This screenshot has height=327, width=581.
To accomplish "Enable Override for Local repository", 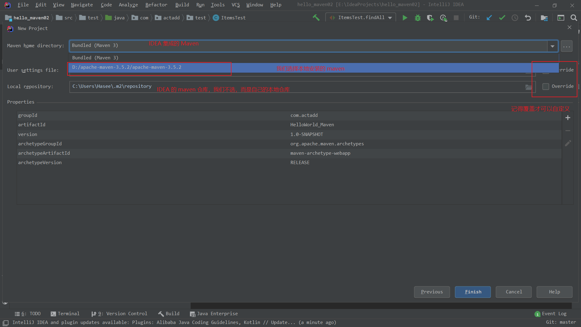I will pos(546,87).
